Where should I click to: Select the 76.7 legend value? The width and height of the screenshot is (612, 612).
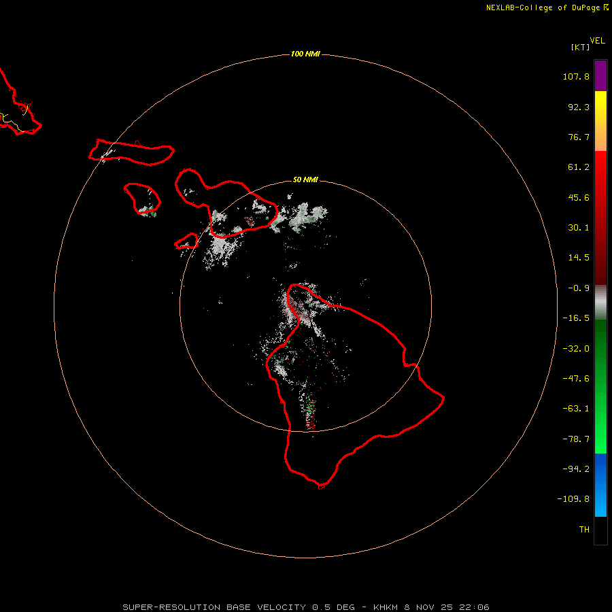(579, 137)
